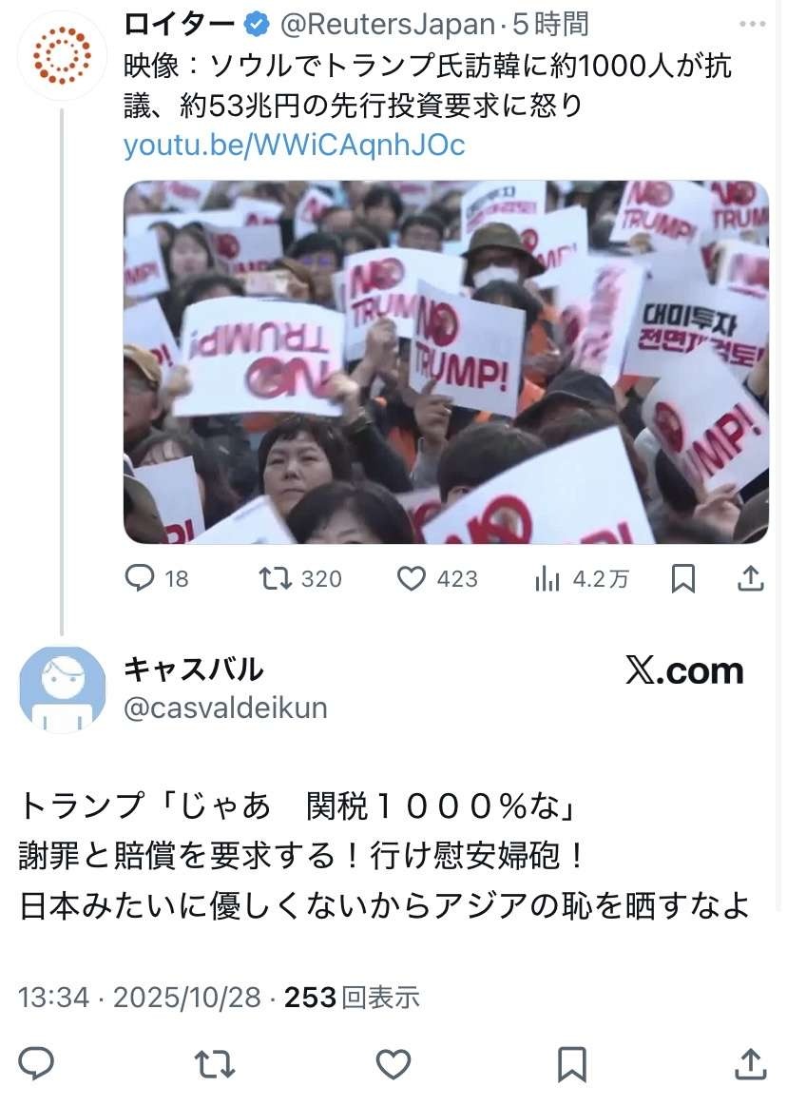Bookmark the キャスバル post
The image size is (787, 1106).
click(x=572, y=1064)
